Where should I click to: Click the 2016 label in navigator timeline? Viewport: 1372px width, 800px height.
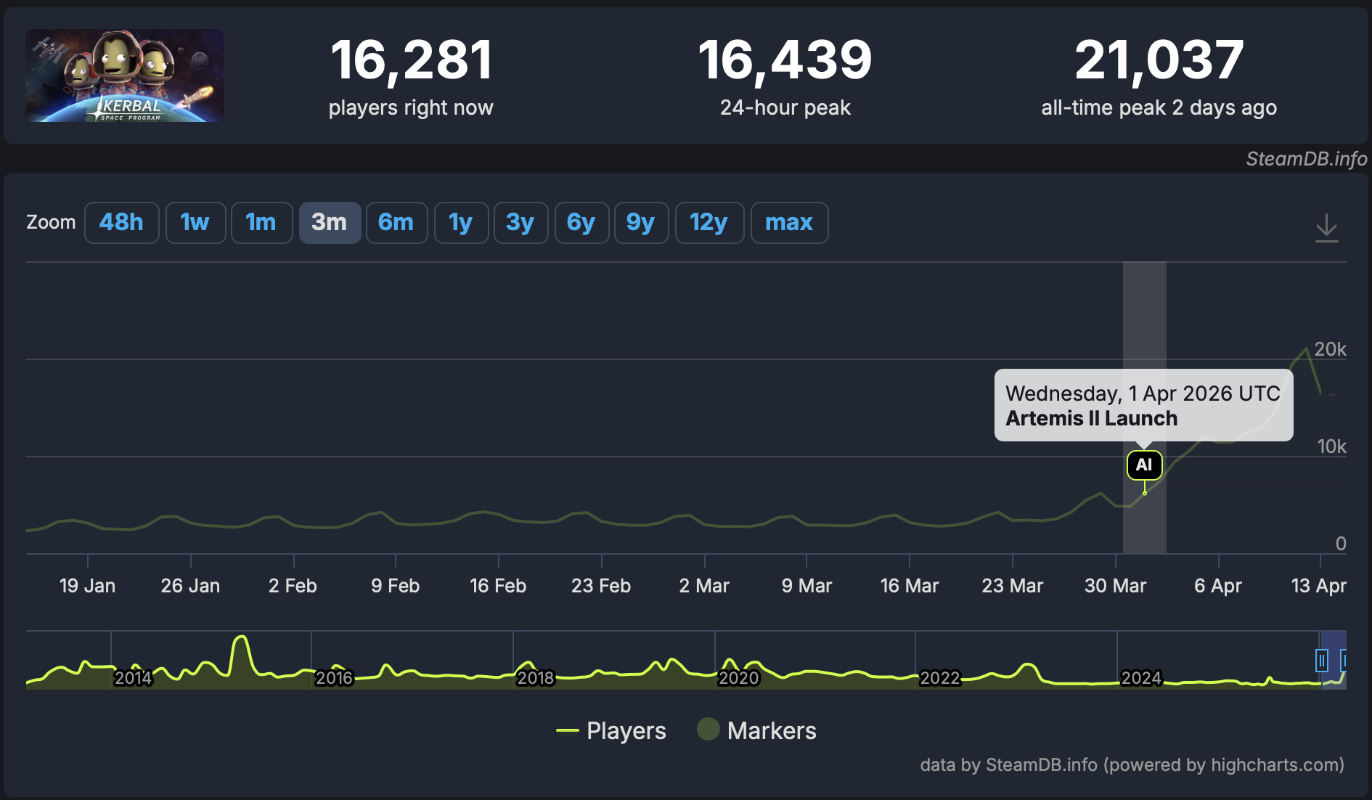coord(334,678)
